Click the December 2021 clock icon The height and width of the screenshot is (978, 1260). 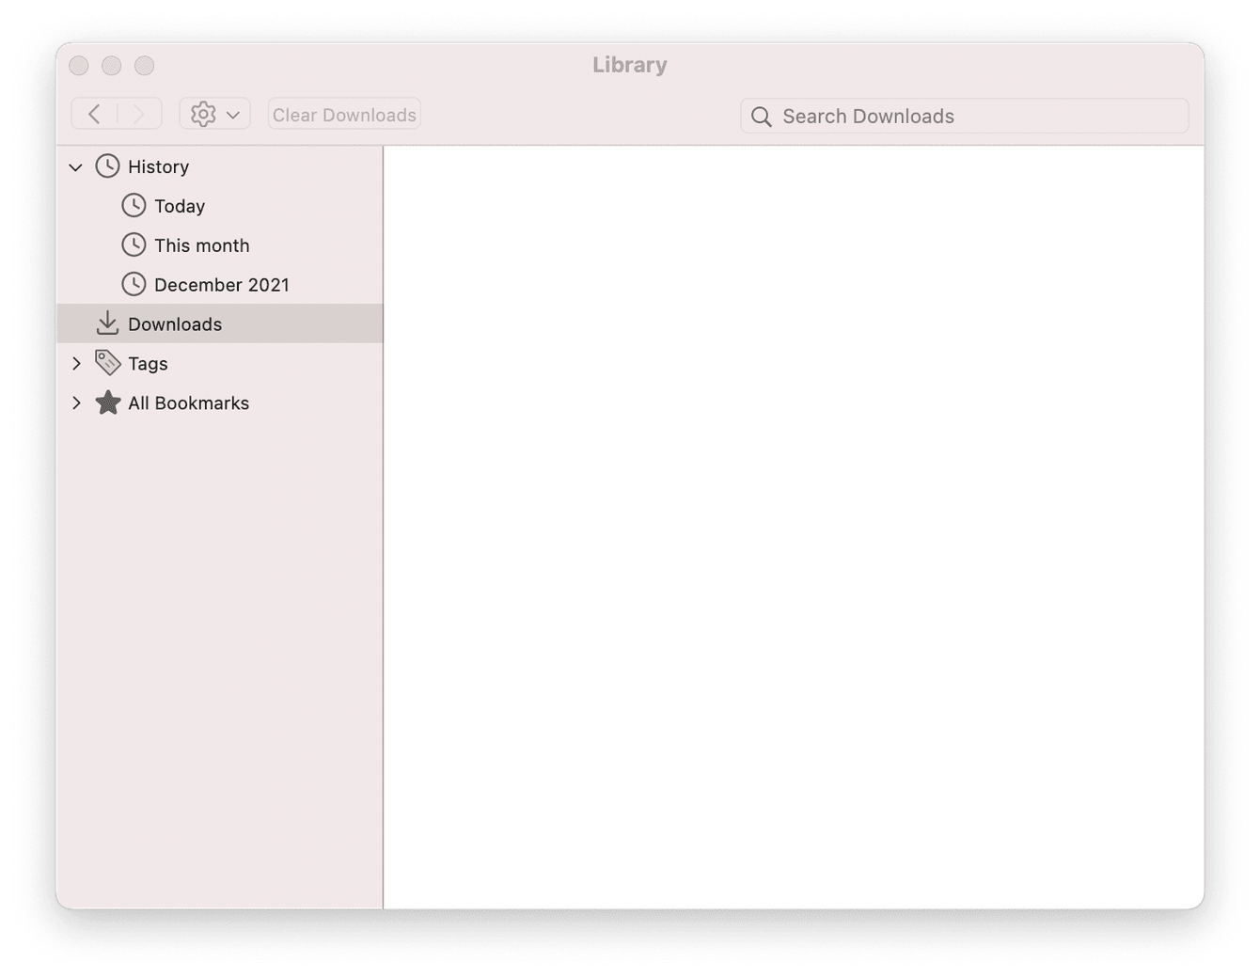[x=134, y=283]
